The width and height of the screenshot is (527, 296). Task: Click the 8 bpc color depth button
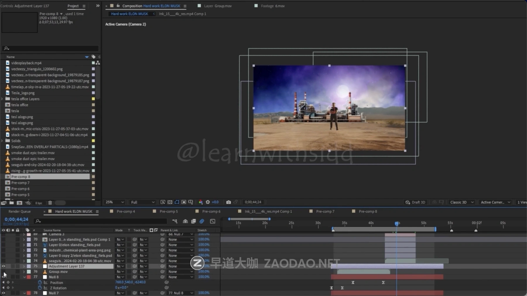point(39,203)
